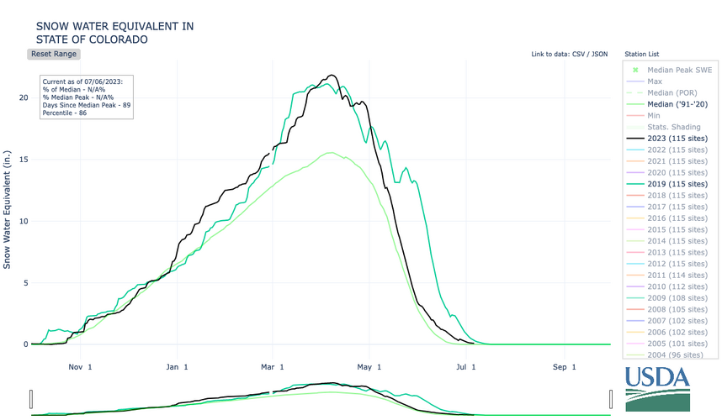Click the y-axis value 5
Viewport: 722px width, 420px height.
(26, 283)
